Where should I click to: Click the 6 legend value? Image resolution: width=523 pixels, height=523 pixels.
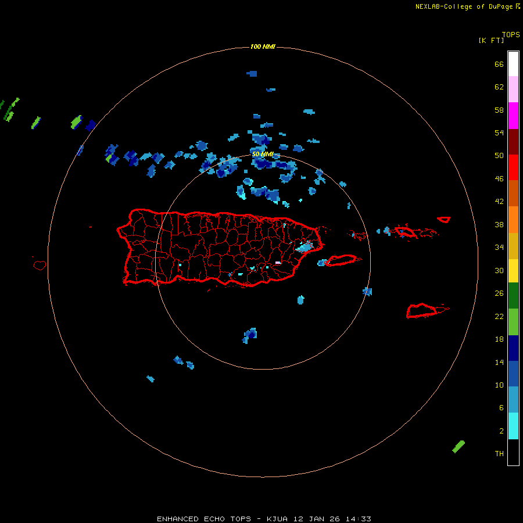[501, 408]
